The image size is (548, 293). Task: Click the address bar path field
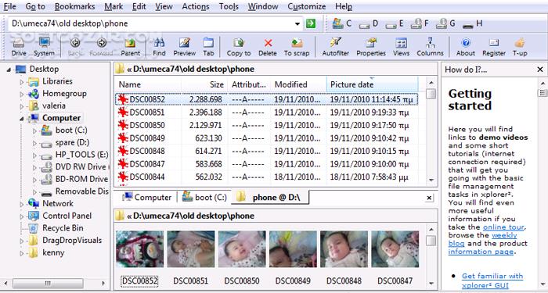coord(151,23)
